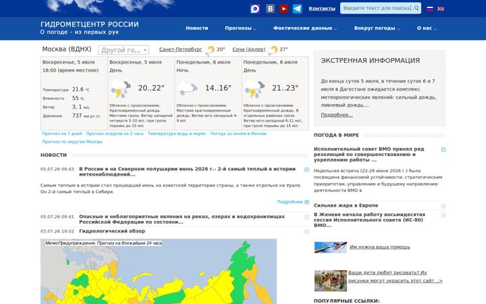The image size is (486, 304).
Task: Click the search magnifier icon
Action: [x=416, y=8]
